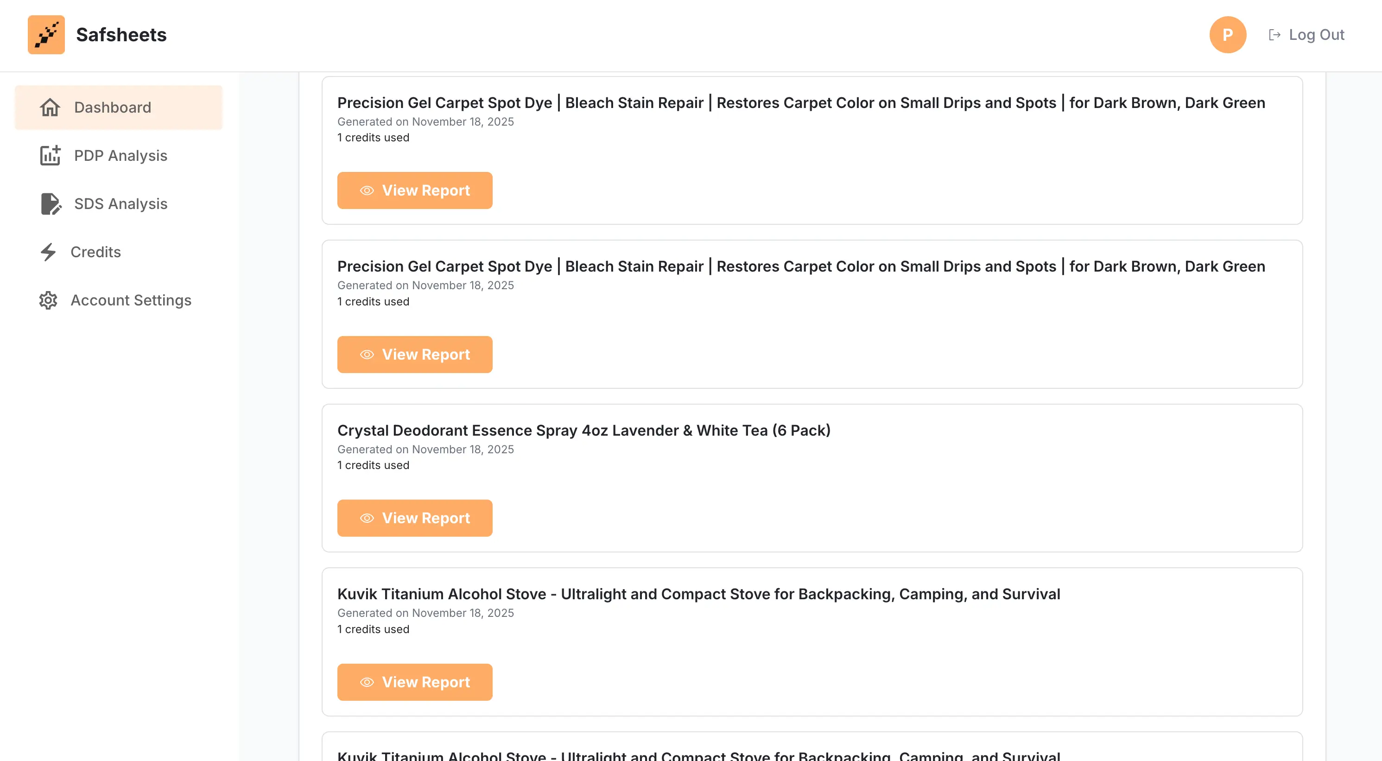Open SDS Analysis from the sidebar
Image resolution: width=1382 pixels, height=761 pixels.
pos(120,204)
